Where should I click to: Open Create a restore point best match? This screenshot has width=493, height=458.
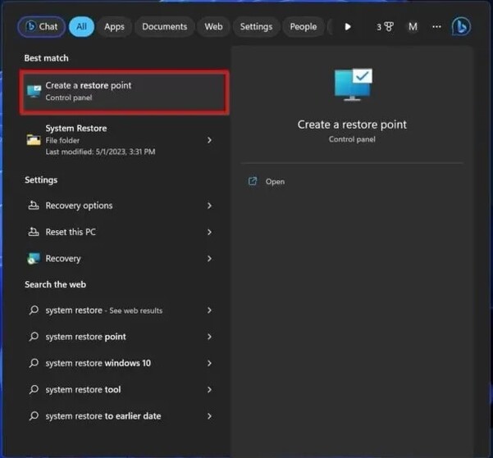coord(125,92)
